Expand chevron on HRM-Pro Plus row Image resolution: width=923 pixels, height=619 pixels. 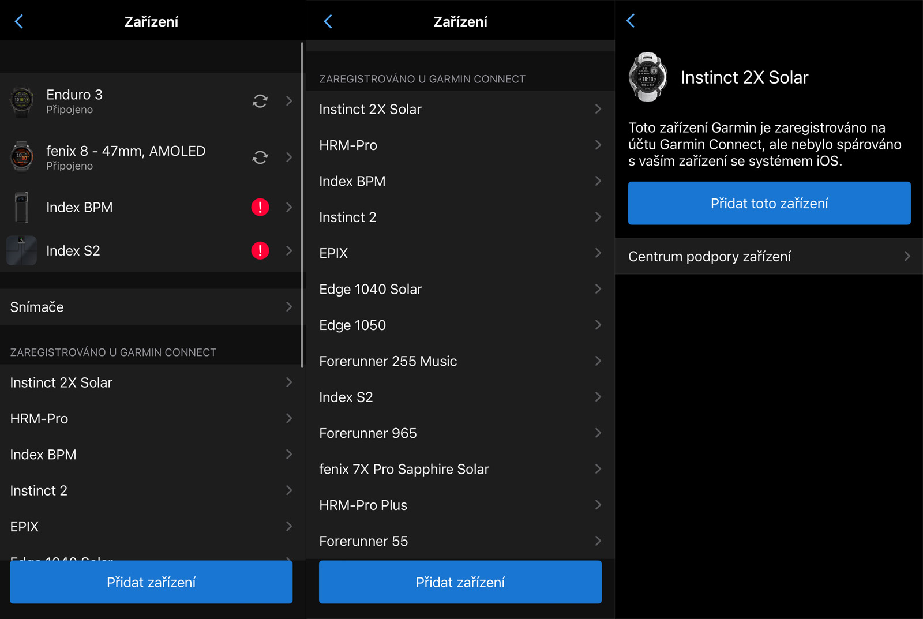(x=598, y=505)
